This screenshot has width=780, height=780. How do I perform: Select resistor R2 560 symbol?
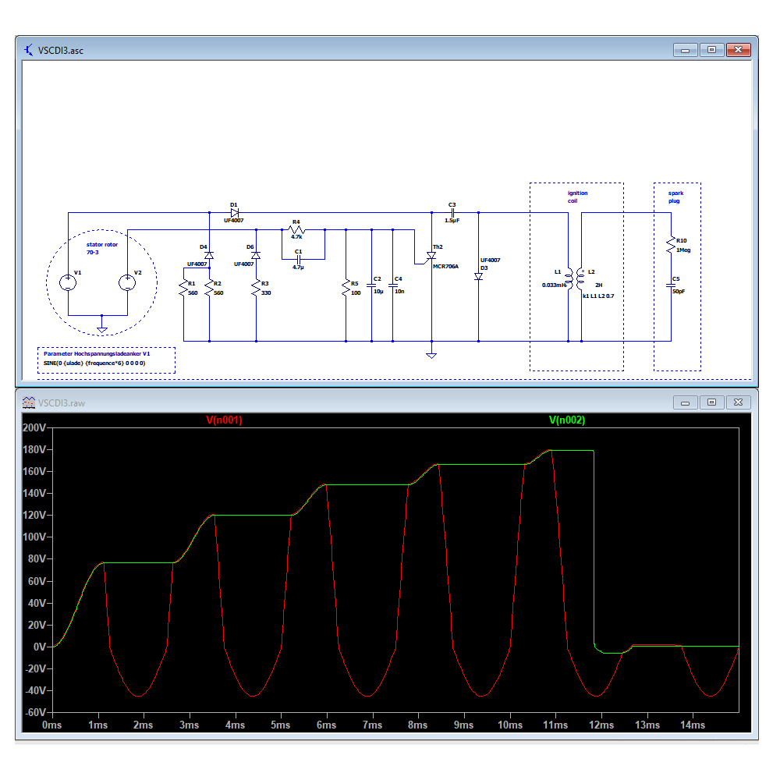pos(209,289)
